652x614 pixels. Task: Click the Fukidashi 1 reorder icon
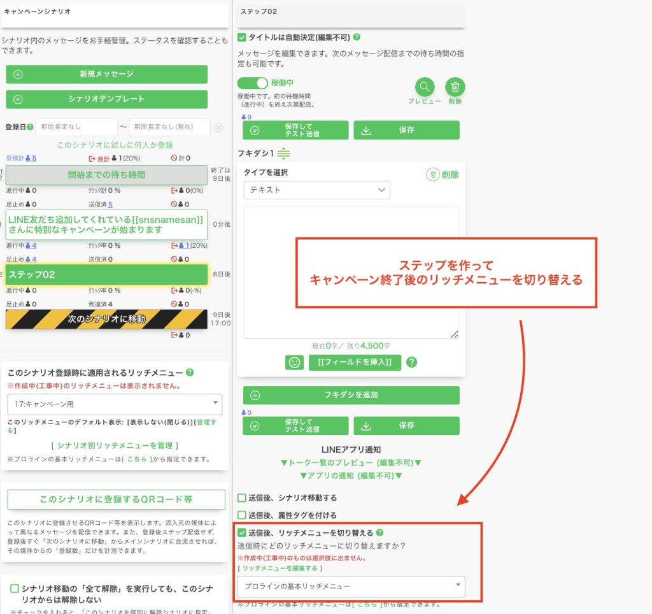click(283, 153)
